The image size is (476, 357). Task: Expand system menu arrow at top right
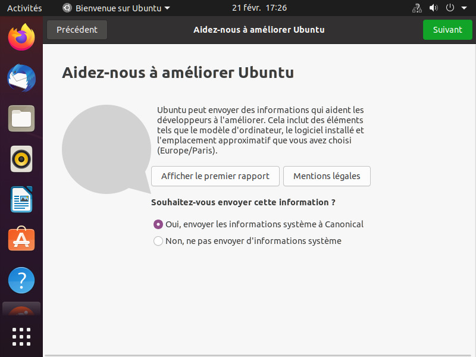pyautogui.click(x=463, y=8)
